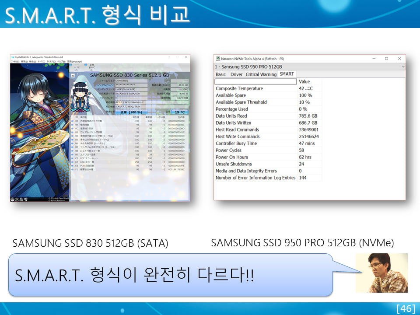Open the 編集(E) menu in CrystalDiskInfo
The width and height of the screenshot is (420, 315).
[x=24, y=62]
